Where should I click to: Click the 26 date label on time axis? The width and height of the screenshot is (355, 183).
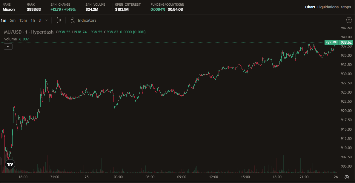pyautogui.click(x=336, y=177)
